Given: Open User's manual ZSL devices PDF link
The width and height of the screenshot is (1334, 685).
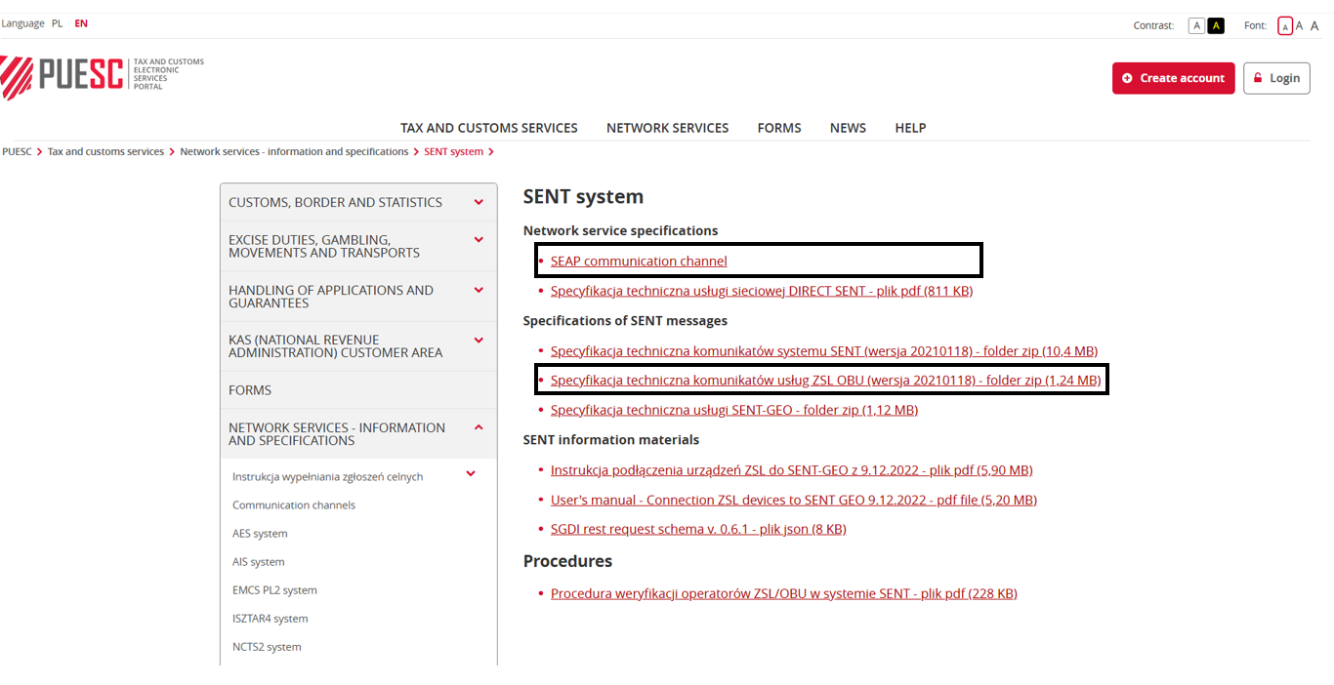Looking at the screenshot, I should 793,500.
